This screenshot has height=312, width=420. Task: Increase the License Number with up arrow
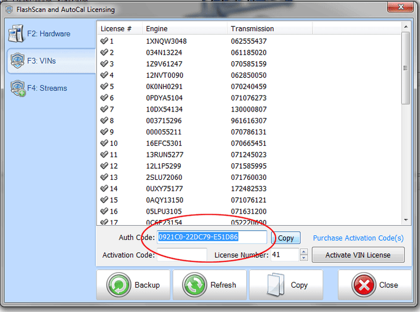pyautogui.click(x=304, y=252)
